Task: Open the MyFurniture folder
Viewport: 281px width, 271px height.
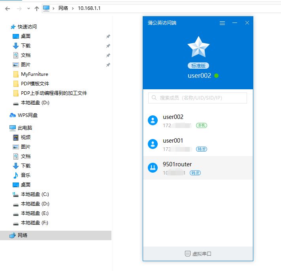Action: (x=34, y=74)
